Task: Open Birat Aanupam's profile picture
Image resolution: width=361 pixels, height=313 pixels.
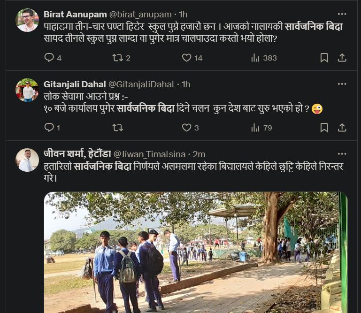Action: [27, 20]
